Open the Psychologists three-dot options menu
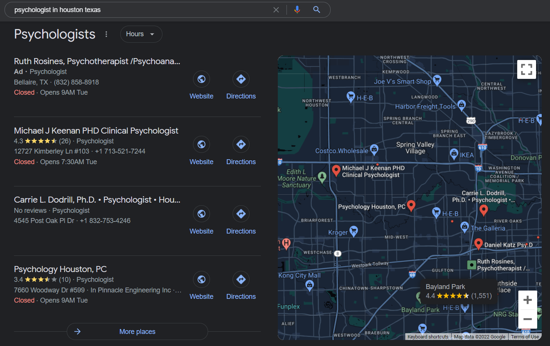Viewport: 550px width, 346px height. 106,34
